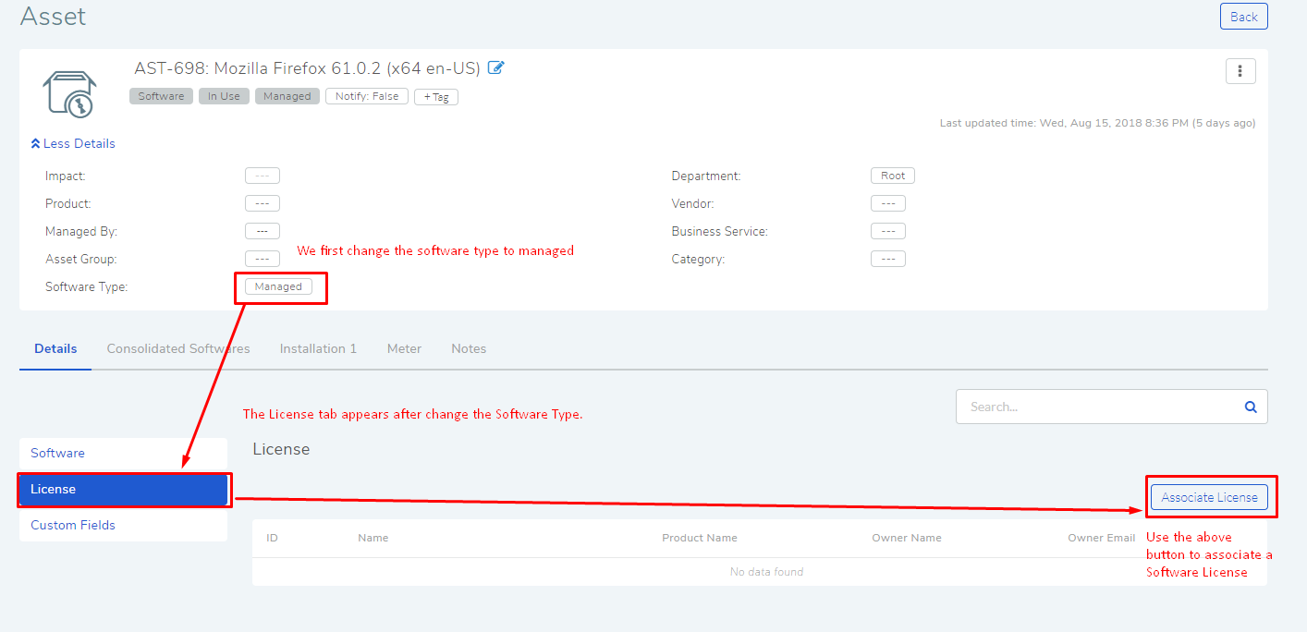The image size is (1307, 632).
Task: Open the Installation 1 tab
Action: 319,348
